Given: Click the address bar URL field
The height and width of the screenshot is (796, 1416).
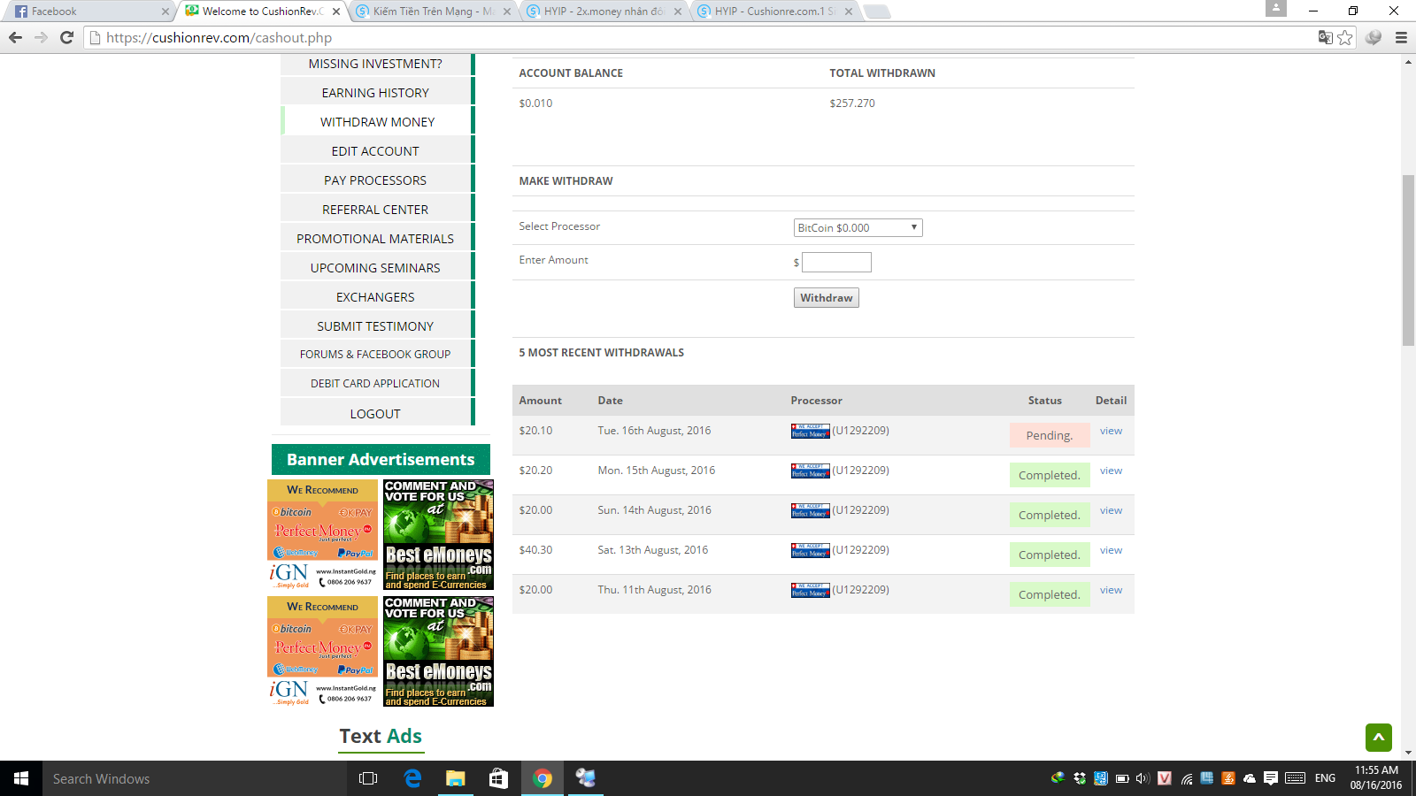Looking at the screenshot, I should 699,37.
